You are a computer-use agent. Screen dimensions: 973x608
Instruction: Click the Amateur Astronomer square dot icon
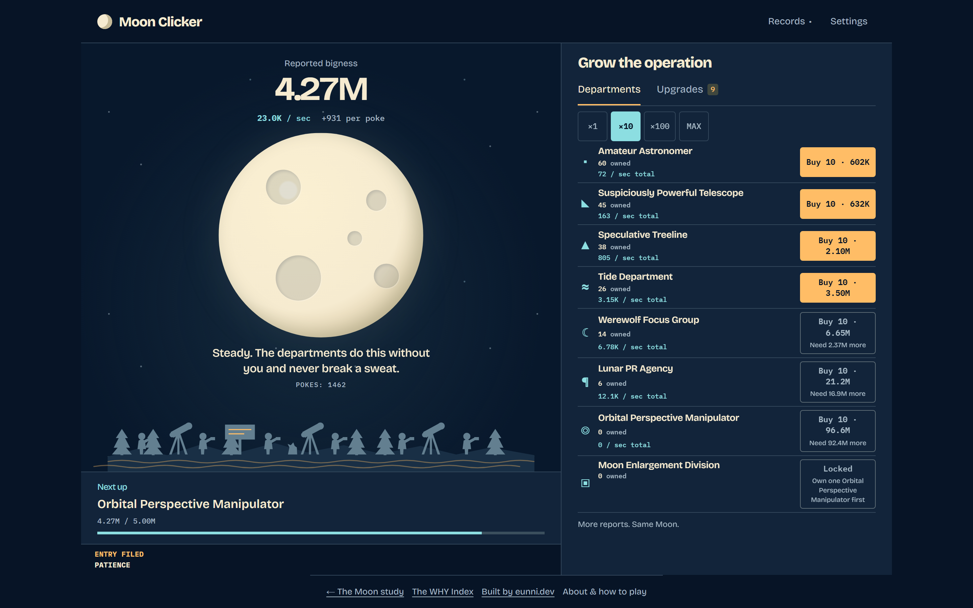[585, 162]
